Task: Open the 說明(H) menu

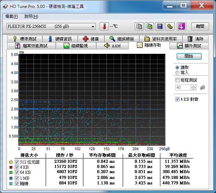Action: click(31, 16)
